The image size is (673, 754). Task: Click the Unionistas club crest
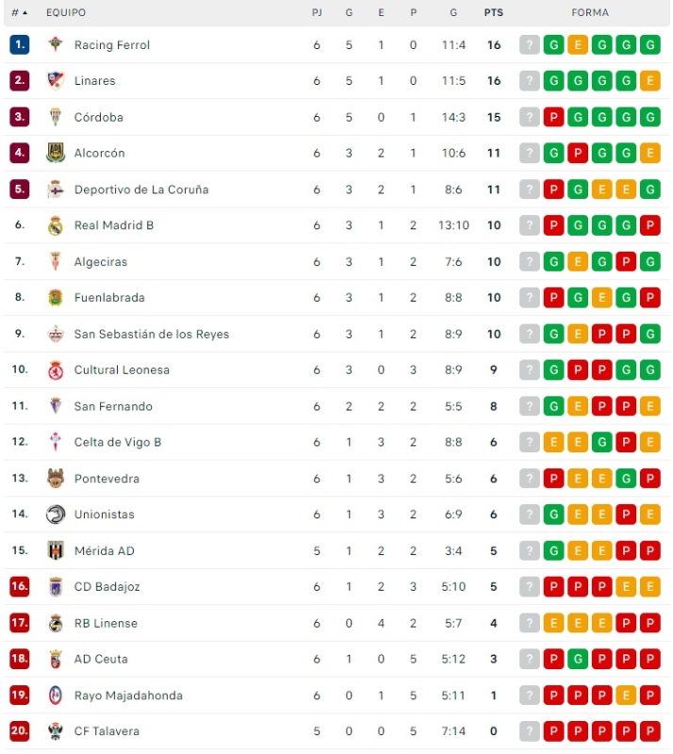(56, 515)
